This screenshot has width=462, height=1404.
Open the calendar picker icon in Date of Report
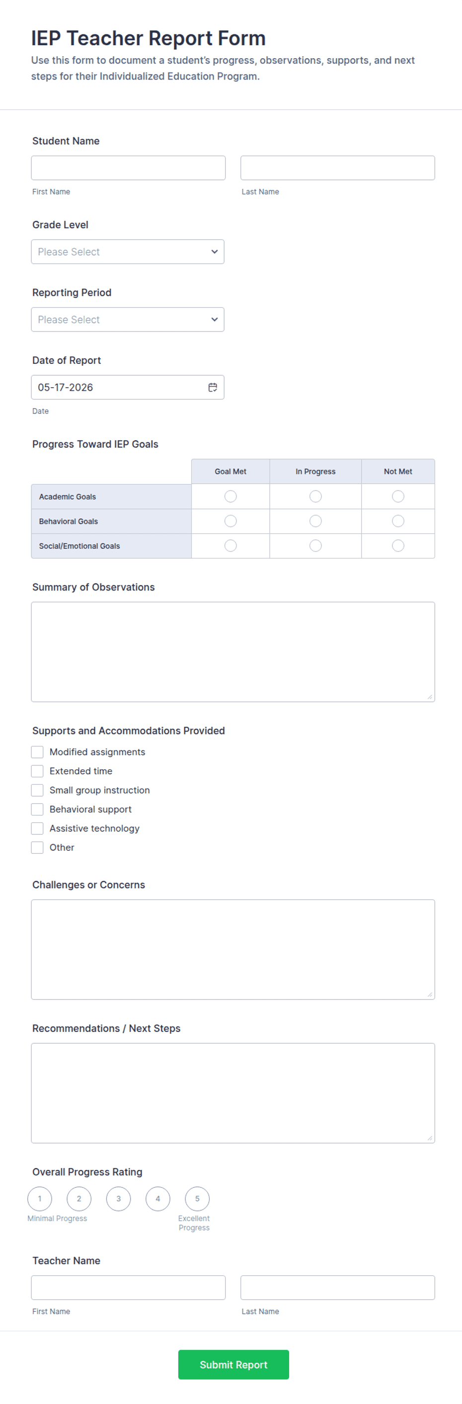(213, 387)
